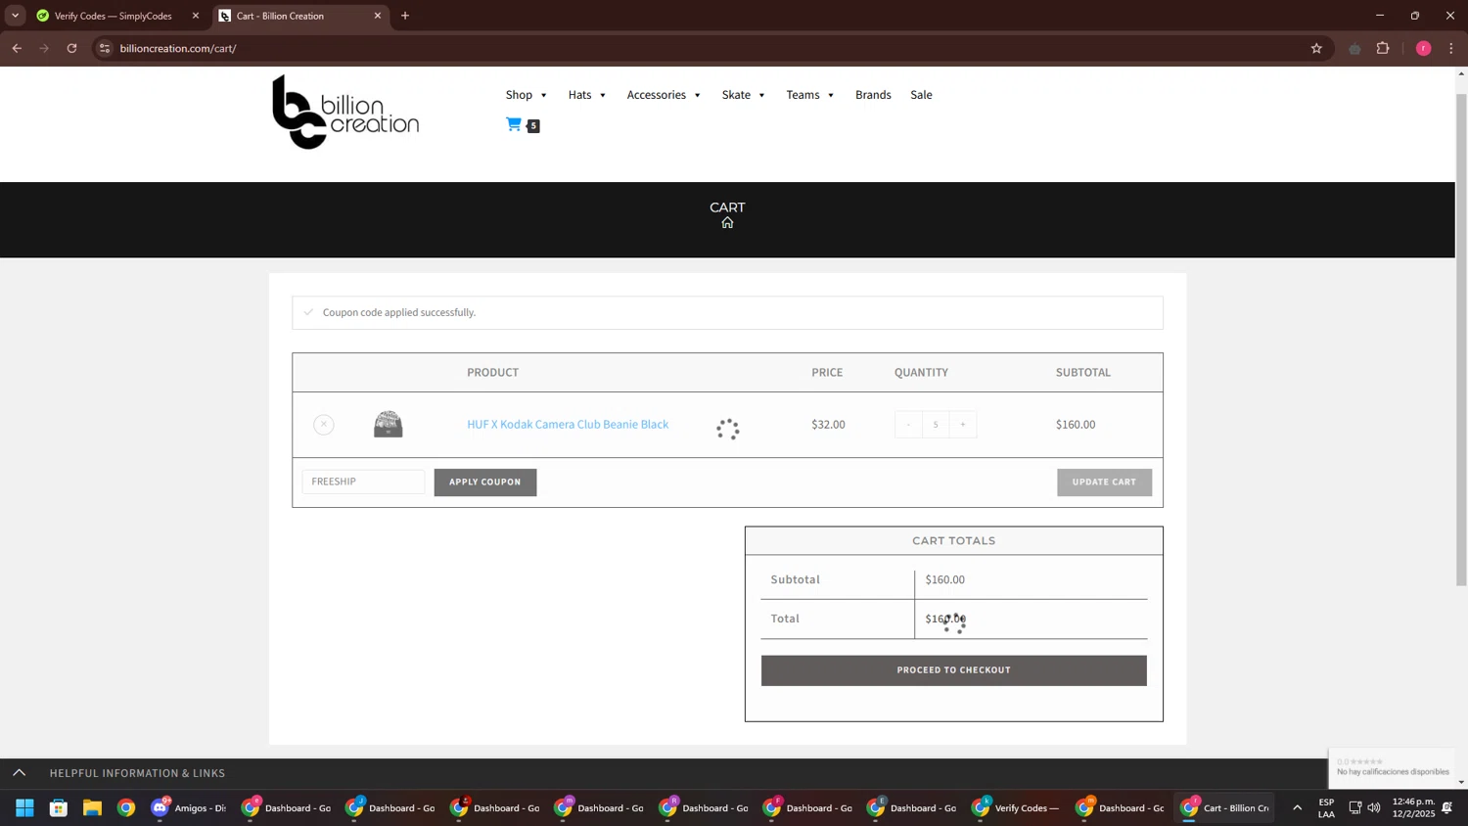Expand the Shop menu
The width and height of the screenshot is (1468, 826).
click(x=527, y=95)
